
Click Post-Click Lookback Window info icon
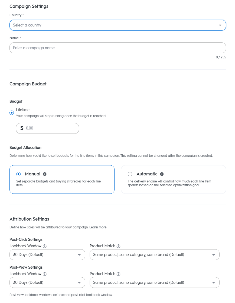(x=45, y=246)
